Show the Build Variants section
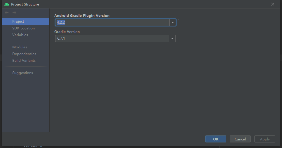Image resolution: width=282 pixels, height=148 pixels. coord(24,61)
